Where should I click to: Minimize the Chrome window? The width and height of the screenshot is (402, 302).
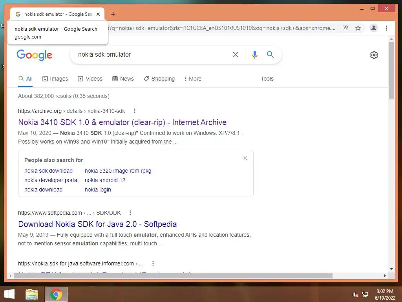coord(362,9)
